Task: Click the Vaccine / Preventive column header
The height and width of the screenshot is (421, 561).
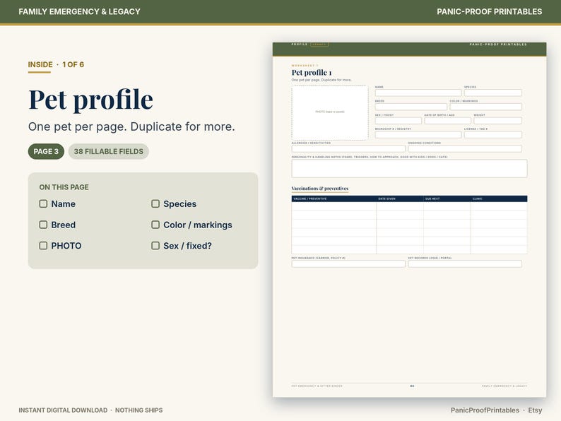Action: pos(333,199)
